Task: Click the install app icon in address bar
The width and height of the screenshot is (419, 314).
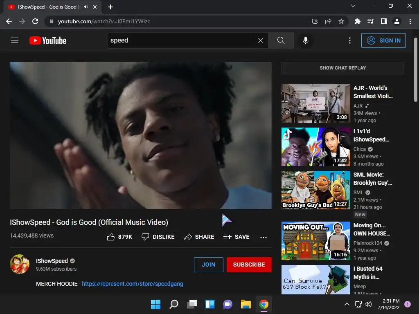Action: 315,21
